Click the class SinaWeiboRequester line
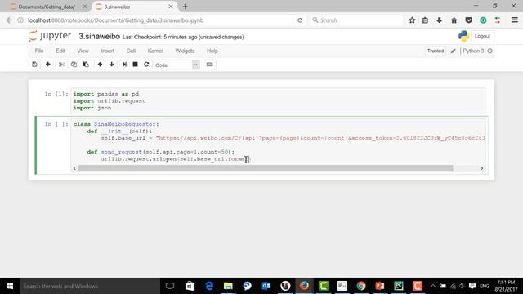Image resolution: width=523 pixels, height=294 pixels. pyautogui.click(x=116, y=124)
